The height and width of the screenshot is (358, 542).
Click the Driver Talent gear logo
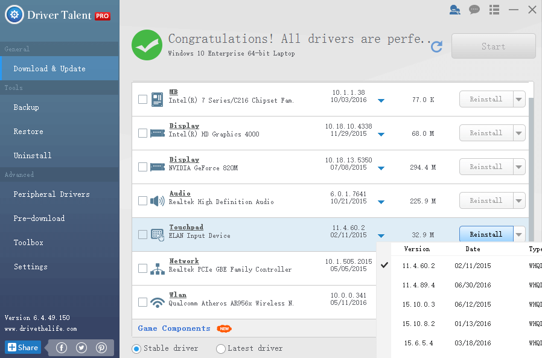click(x=14, y=14)
